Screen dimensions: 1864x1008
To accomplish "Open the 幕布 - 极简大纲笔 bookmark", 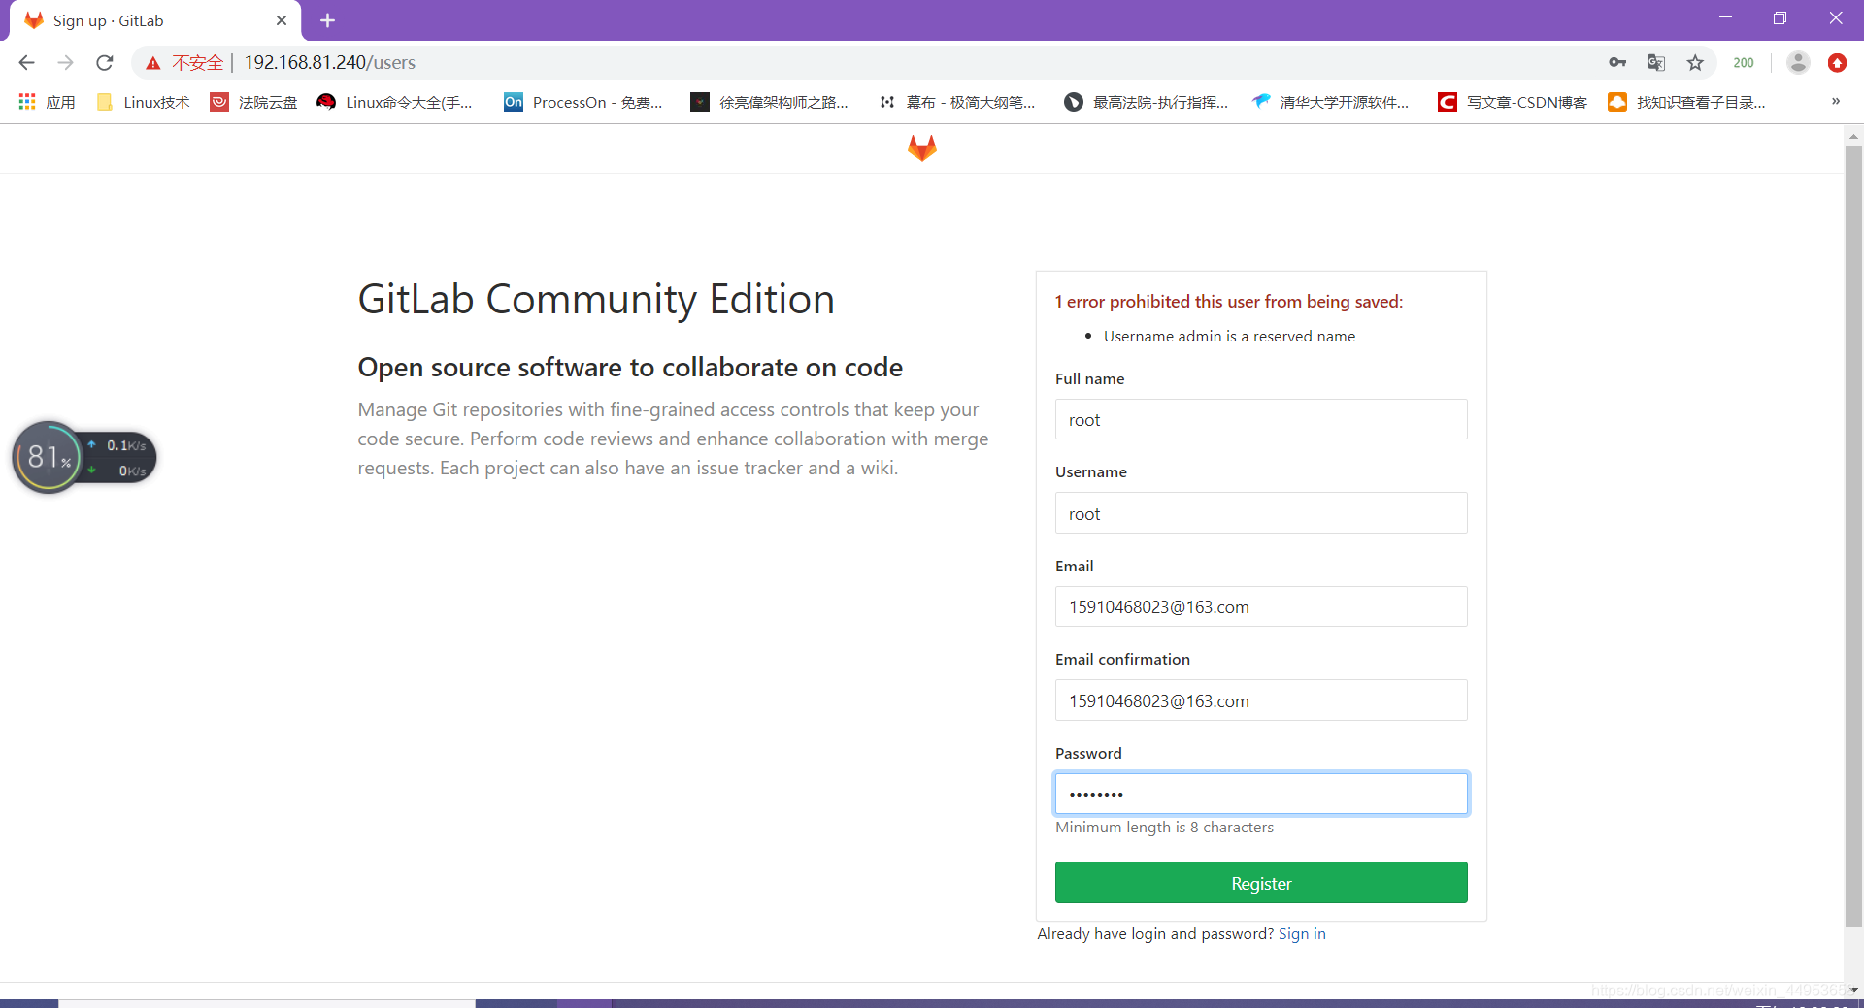I will [x=957, y=102].
